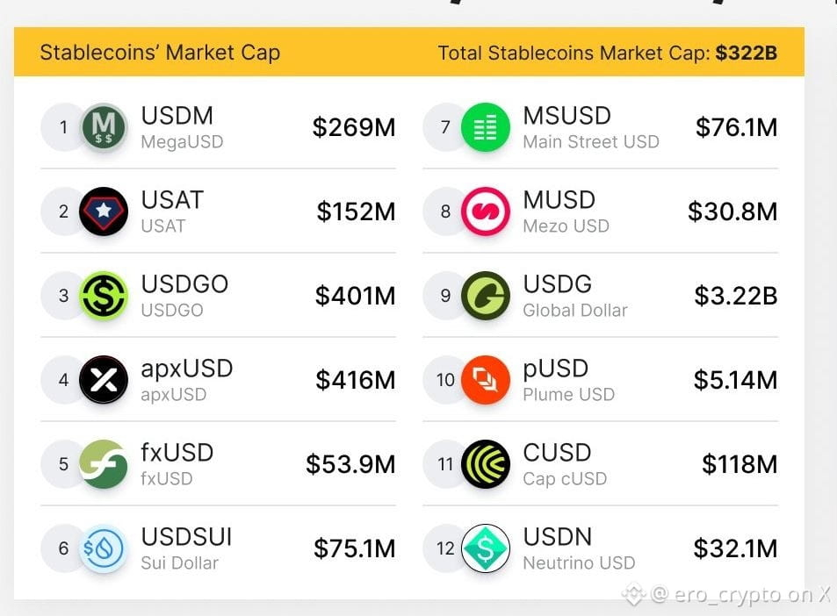Select the USDN Neutrino diamond icon
The width and height of the screenshot is (837, 616).
click(485, 548)
